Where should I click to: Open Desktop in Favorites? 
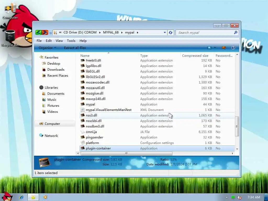point(54,63)
